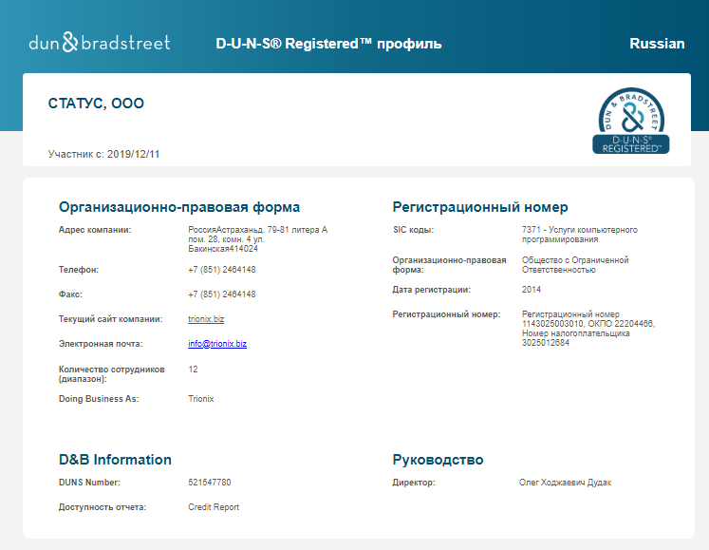Click the 'Текущий сайт компании:' label
The image size is (709, 550).
(111, 319)
